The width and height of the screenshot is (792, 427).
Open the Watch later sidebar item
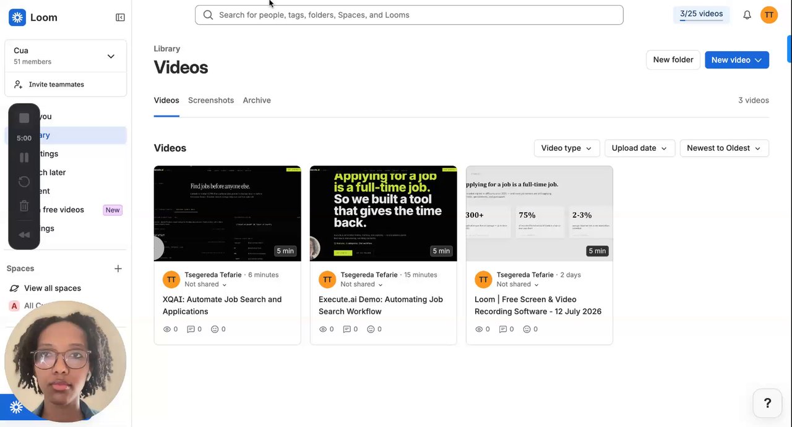[66, 172]
